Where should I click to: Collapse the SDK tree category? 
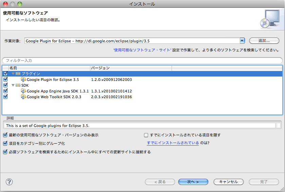[x=13, y=85]
